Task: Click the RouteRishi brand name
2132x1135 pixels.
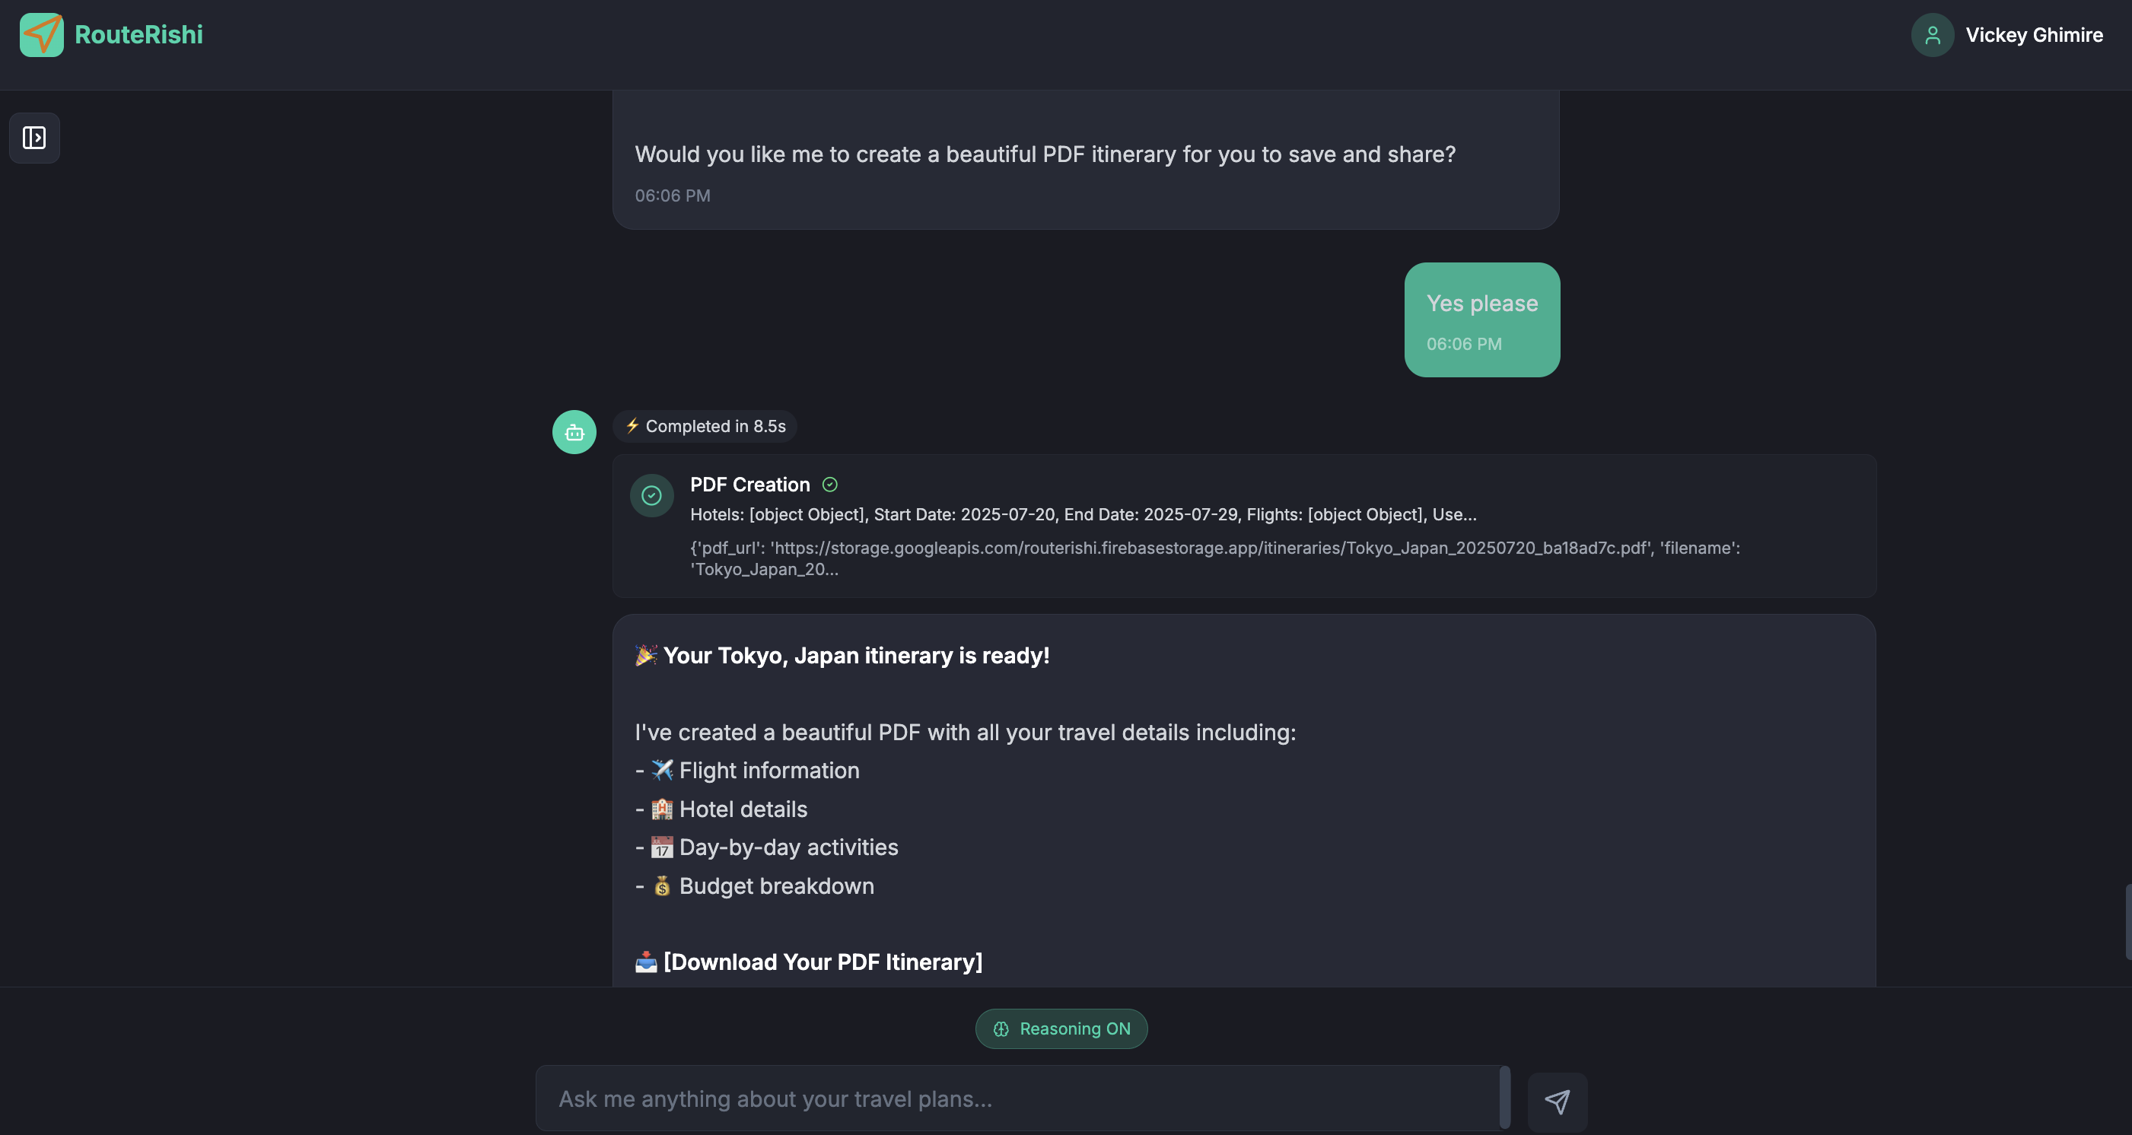Action: click(139, 35)
